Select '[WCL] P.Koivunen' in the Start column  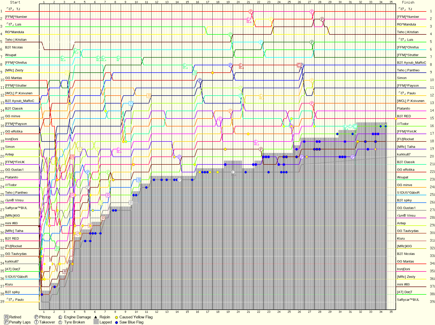tap(19, 93)
